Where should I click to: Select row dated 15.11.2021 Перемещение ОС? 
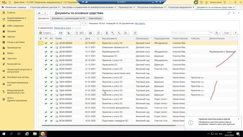coord(138,52)
